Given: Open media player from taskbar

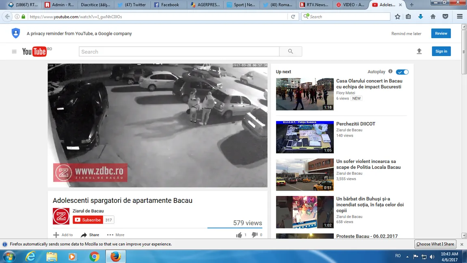Looking at the screenshot, I should [72, 256].
